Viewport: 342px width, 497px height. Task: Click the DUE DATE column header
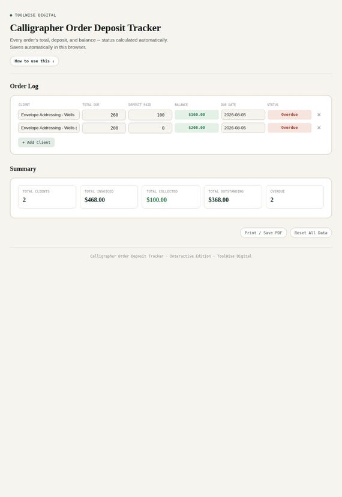[x=229, y=104]
